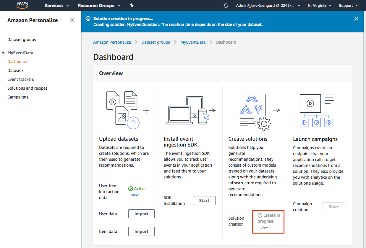Open the notifications bell
The image size is (366, 248).
pos(226,5)
